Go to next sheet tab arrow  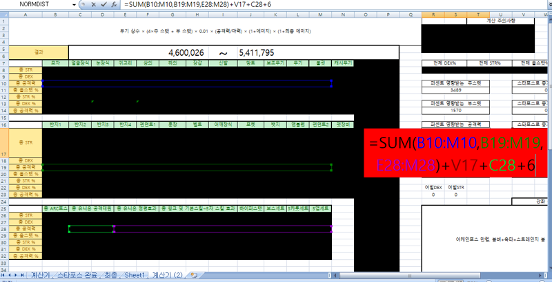click(x=16, y=275)
